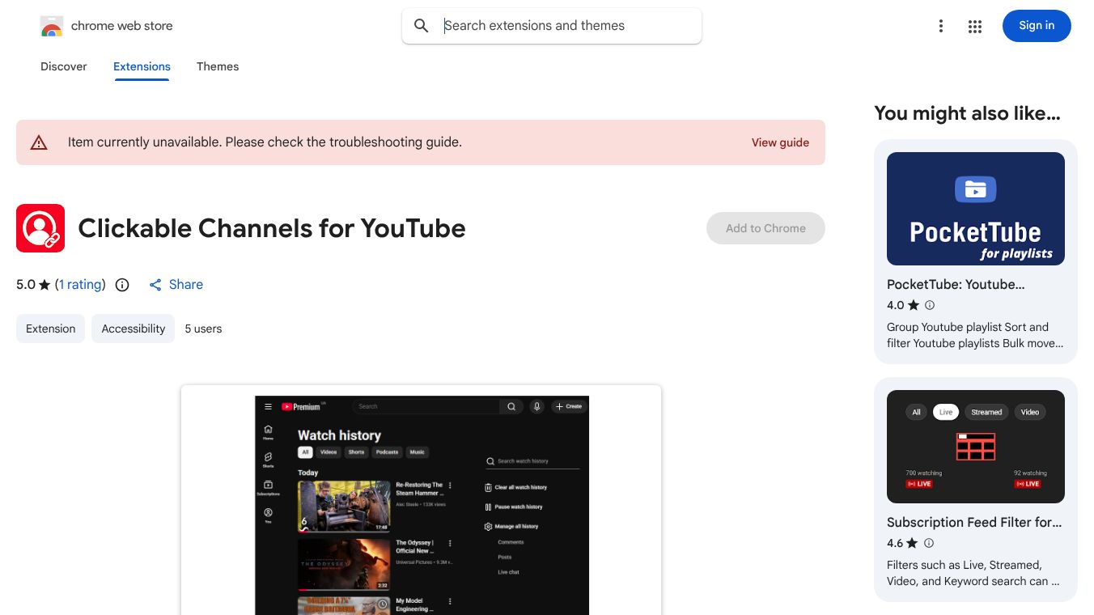Screen dimensions: 1094x615
Task: Click the Sign in button
Action: click(1037, 26)
